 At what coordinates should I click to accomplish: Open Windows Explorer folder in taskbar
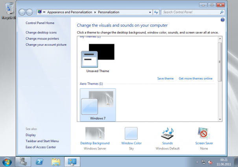pos(56,161)
